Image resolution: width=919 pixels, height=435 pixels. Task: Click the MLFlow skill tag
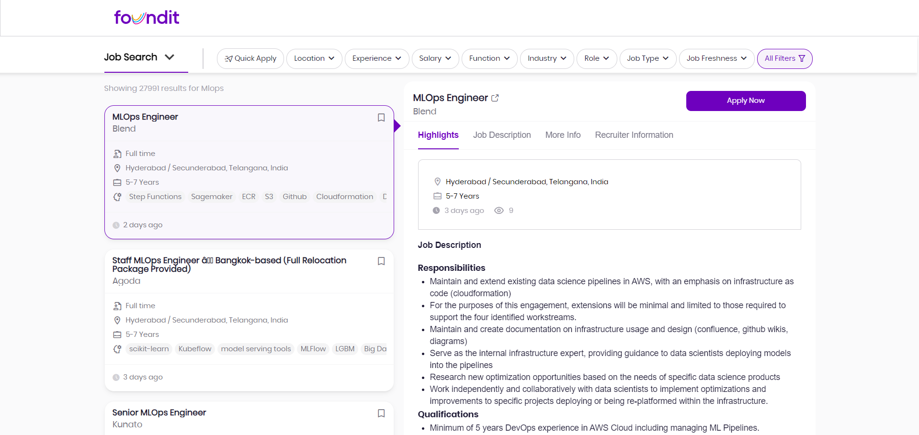coord(313,349)
